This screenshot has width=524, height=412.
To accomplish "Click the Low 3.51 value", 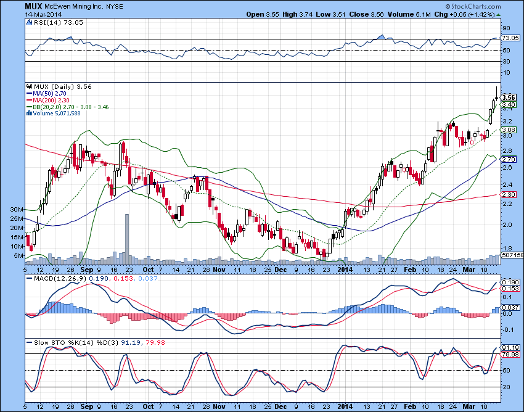I will point(330,14).
